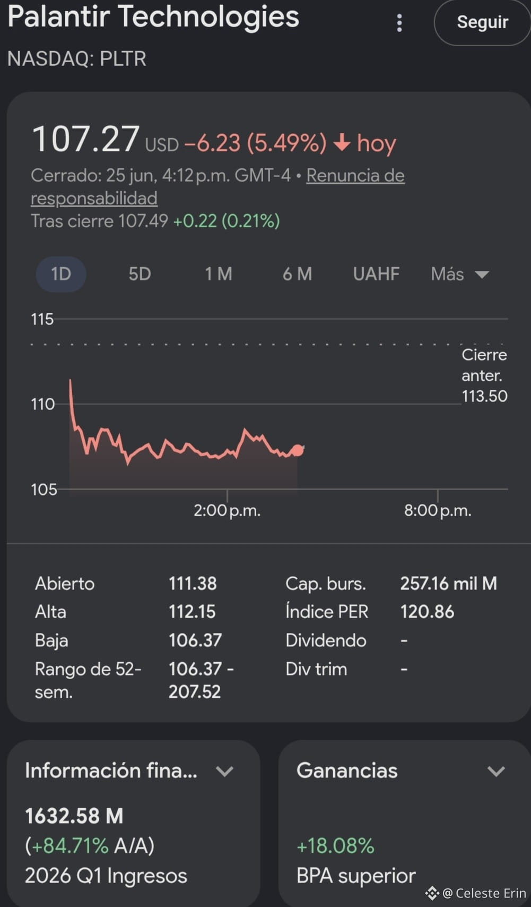This screenshot has width=531, height=907.
Task: Select the UAHF chart range
Action: [376, 274]
